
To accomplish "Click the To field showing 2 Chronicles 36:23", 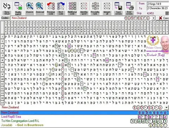I will [x=158, y=8].
